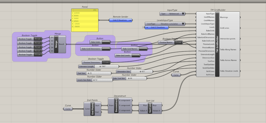Screen dimensions: 266x123
Task: Click the Grid Z Elevations remote sender
Action: pos(122,20)
